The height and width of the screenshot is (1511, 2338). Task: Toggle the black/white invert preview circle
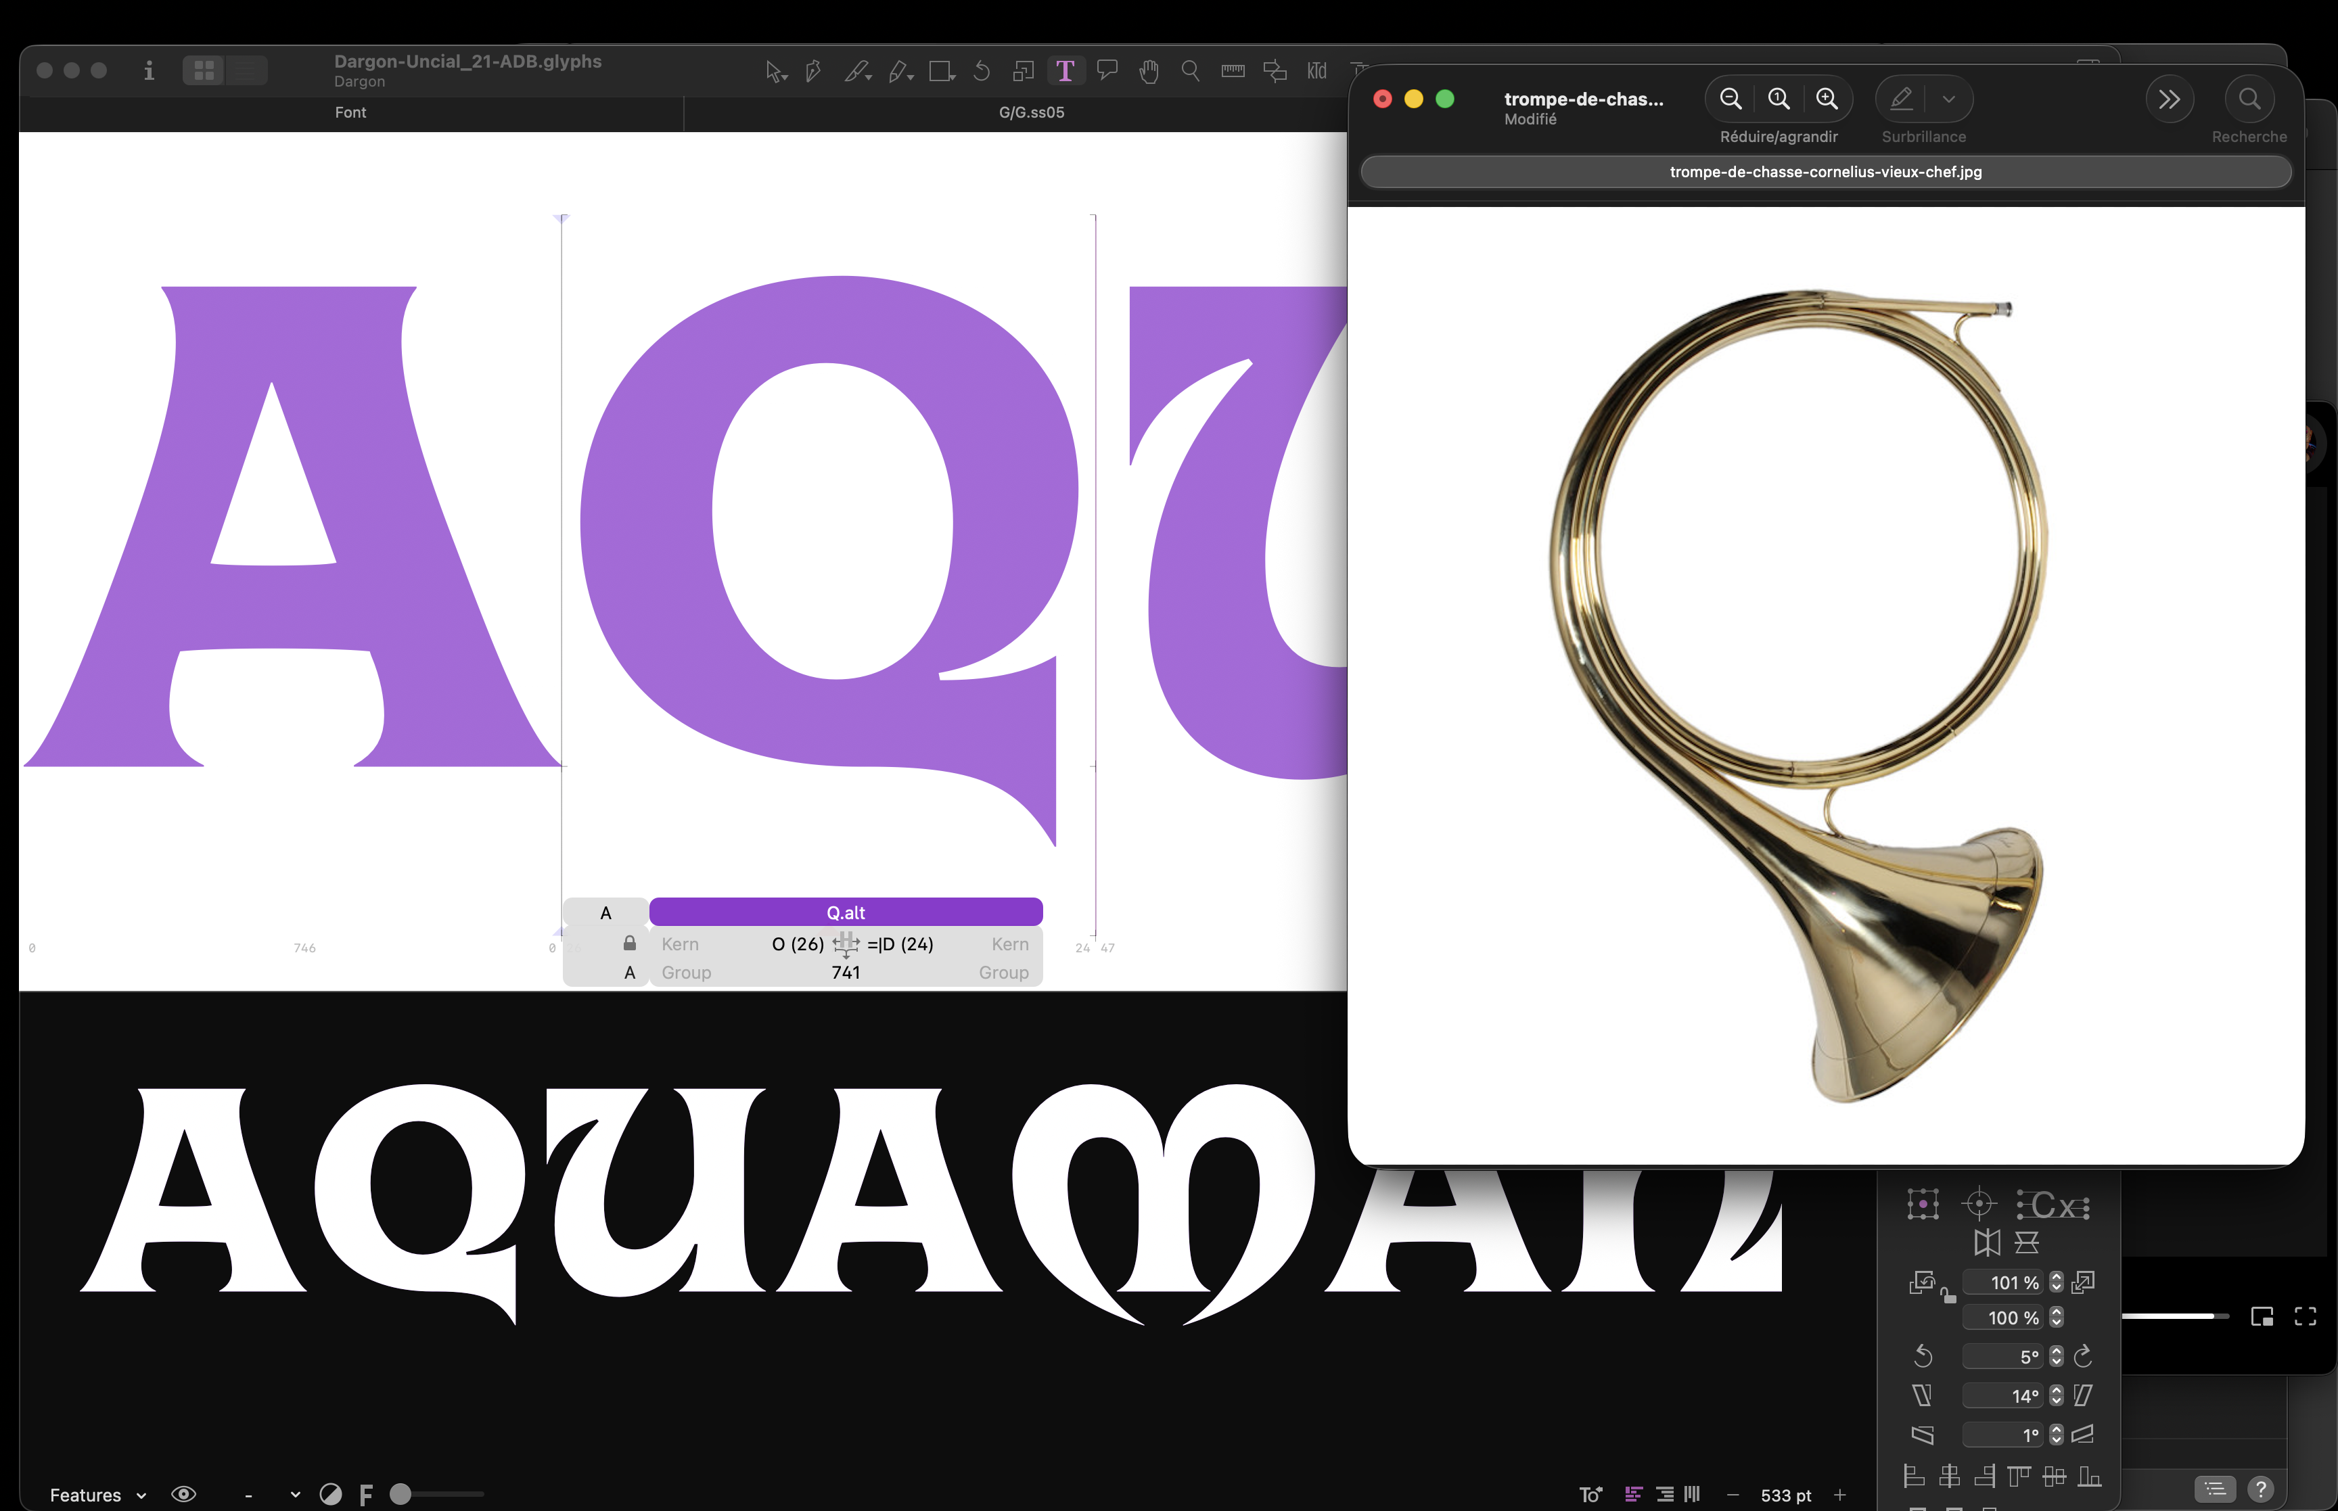click(x=331, y=1493)
